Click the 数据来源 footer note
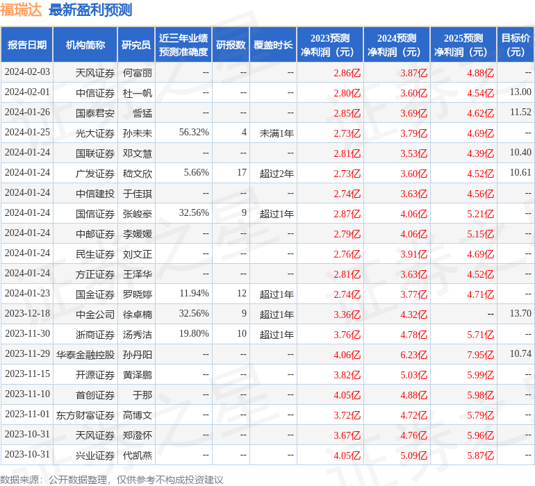Screen dimensions: 535x486 pyautogui.click(x=112, y=480)
